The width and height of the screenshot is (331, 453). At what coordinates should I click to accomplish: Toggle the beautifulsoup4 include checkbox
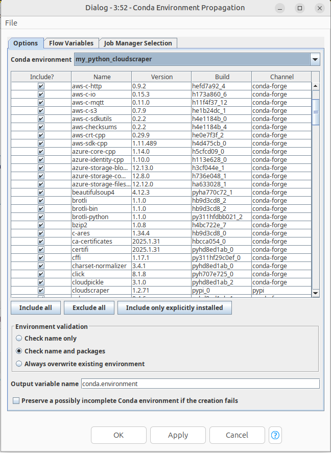coord(41,192)
